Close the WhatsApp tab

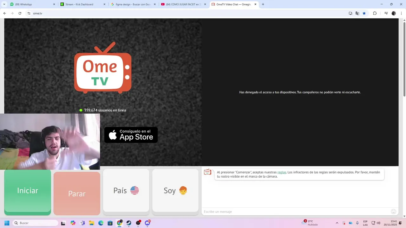pos(54,4)
